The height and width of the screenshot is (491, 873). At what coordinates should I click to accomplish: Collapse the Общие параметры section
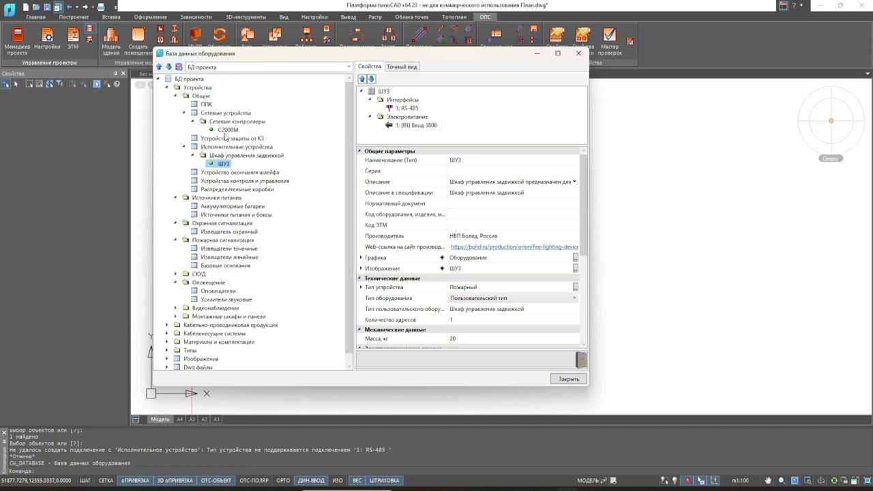tap(360, 151)
